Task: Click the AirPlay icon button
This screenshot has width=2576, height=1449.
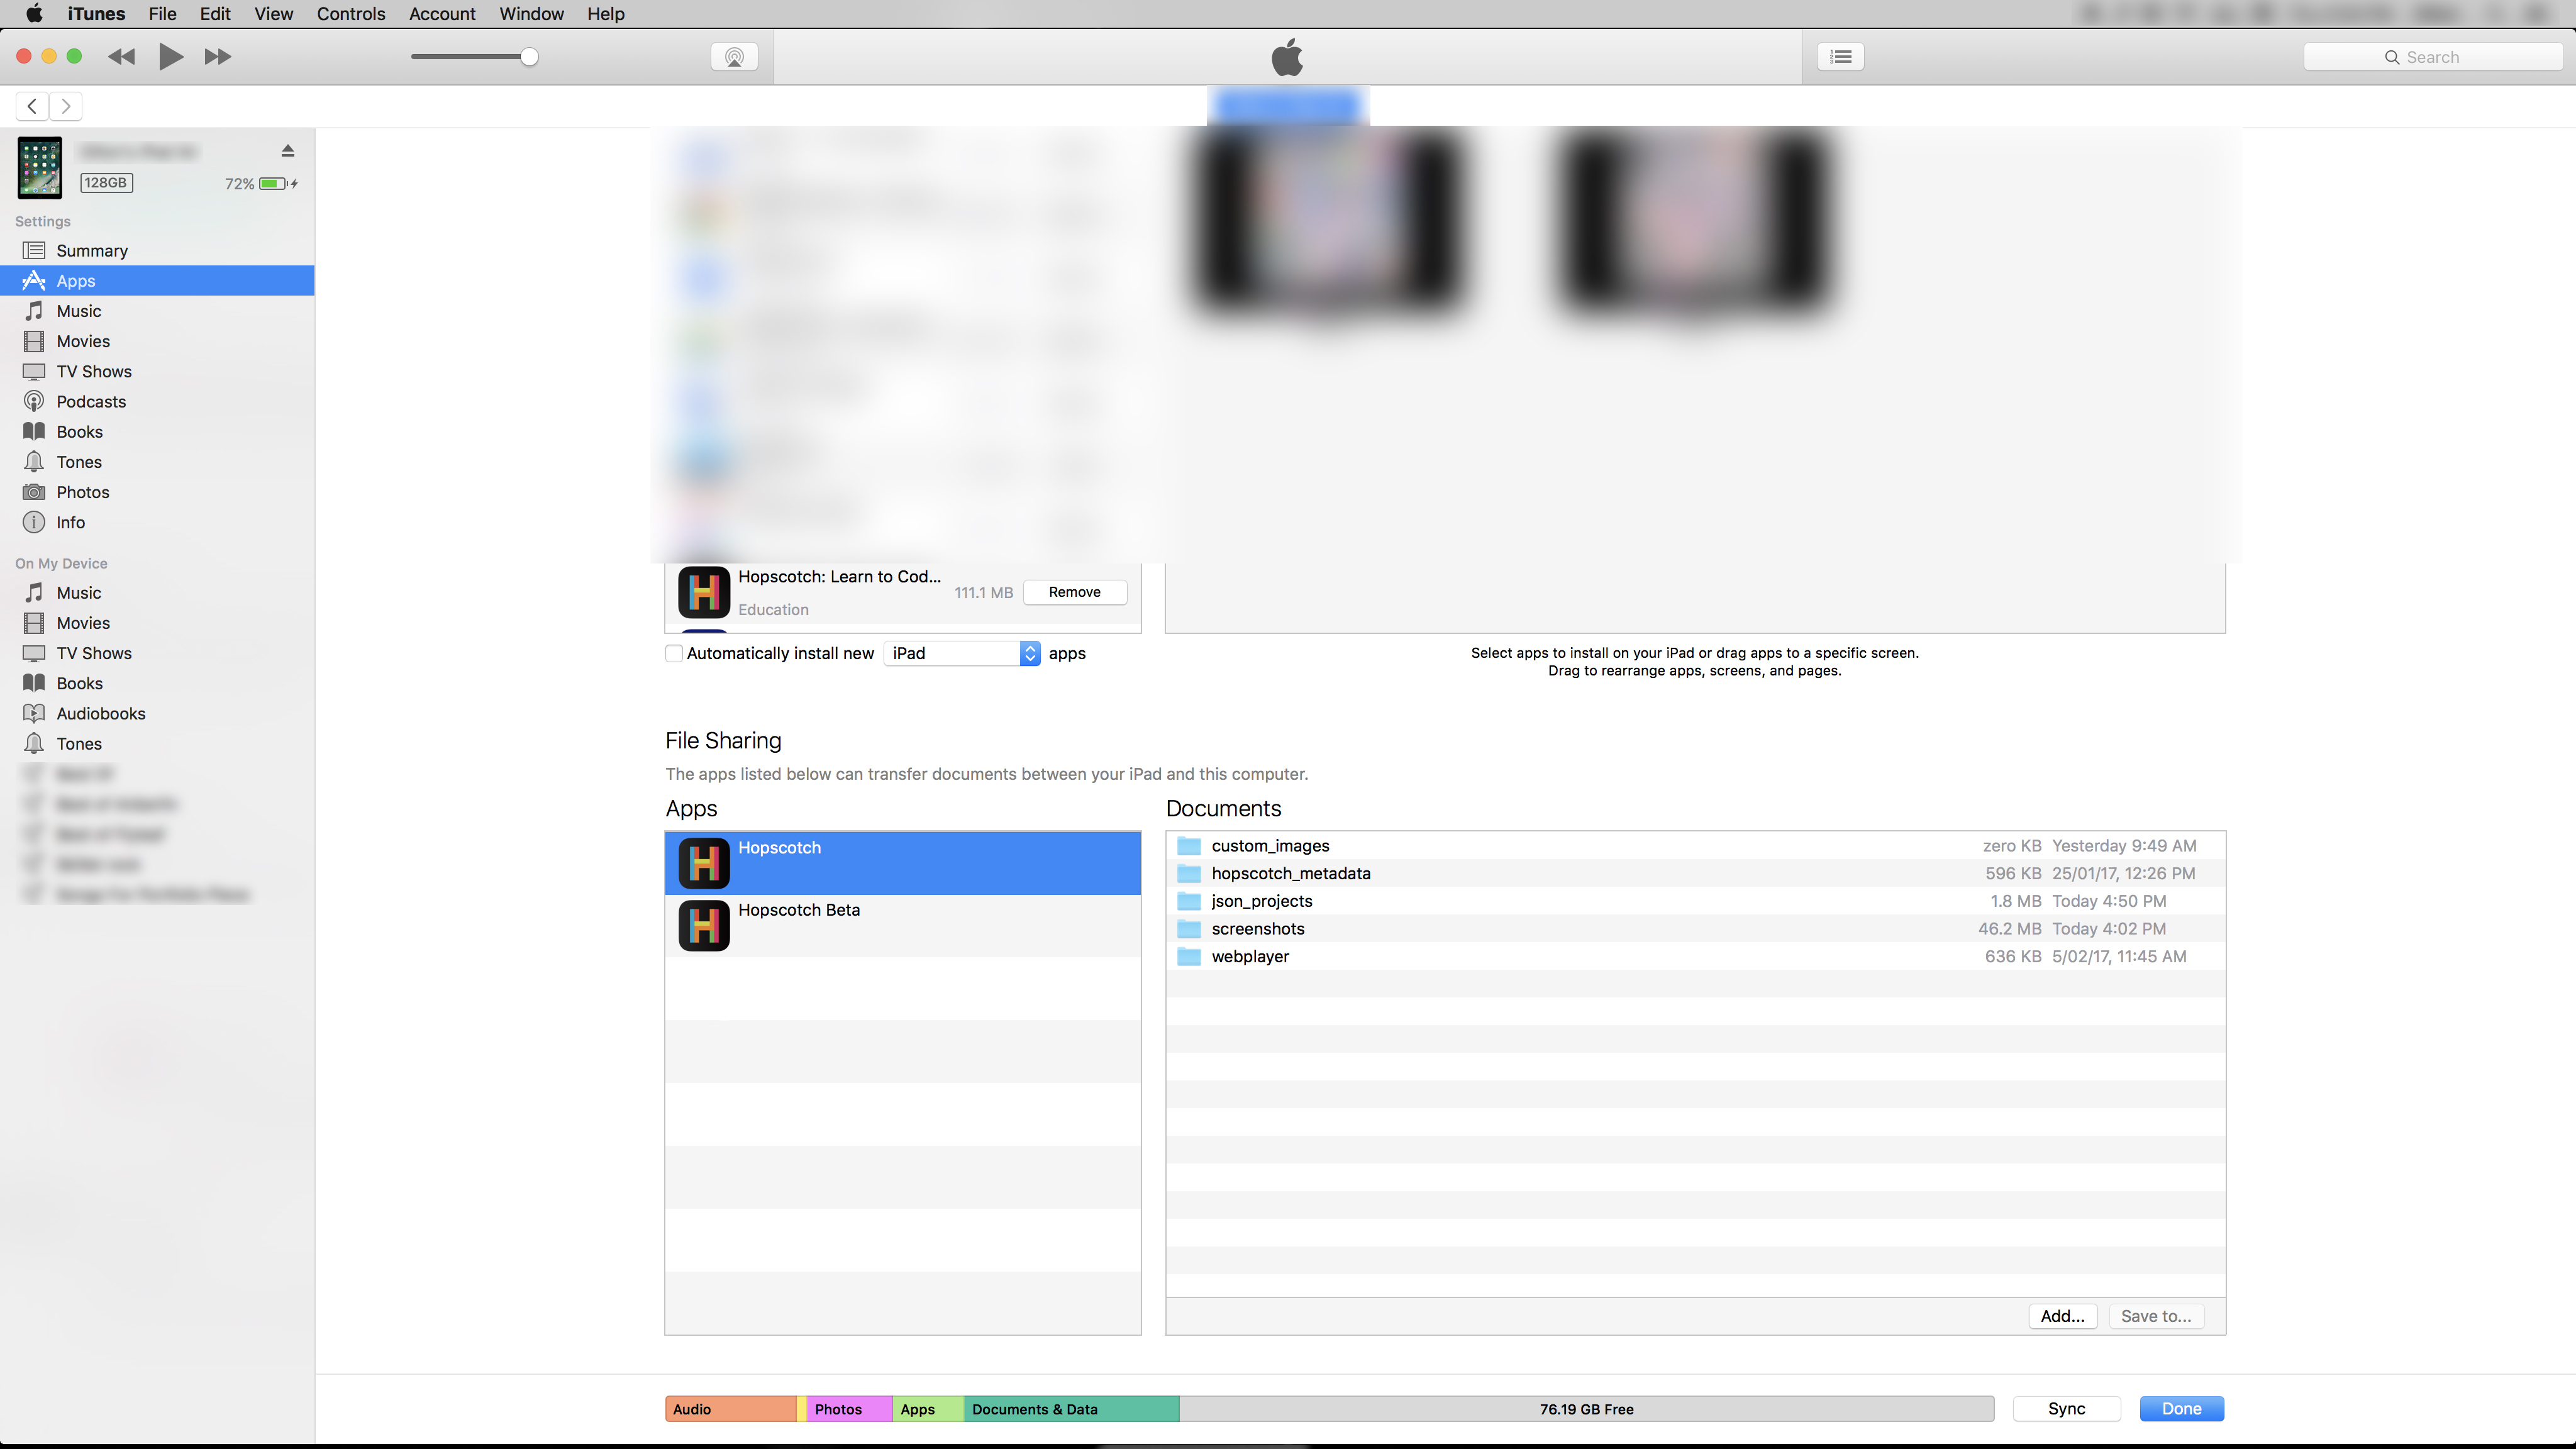Action: click(x=734, y=57)
